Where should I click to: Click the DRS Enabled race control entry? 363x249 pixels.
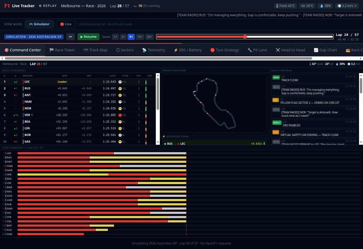[314, 124]
